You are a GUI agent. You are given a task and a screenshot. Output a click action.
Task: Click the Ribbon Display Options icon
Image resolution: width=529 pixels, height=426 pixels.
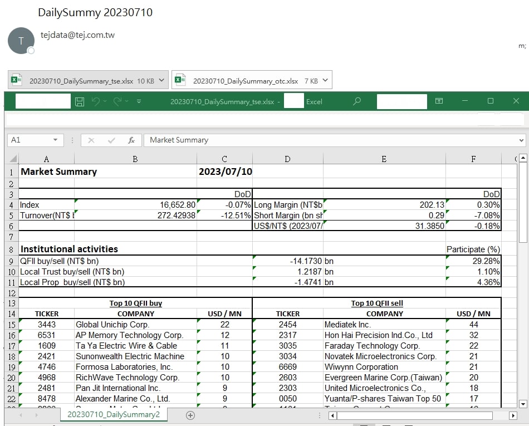coord(439,101)
